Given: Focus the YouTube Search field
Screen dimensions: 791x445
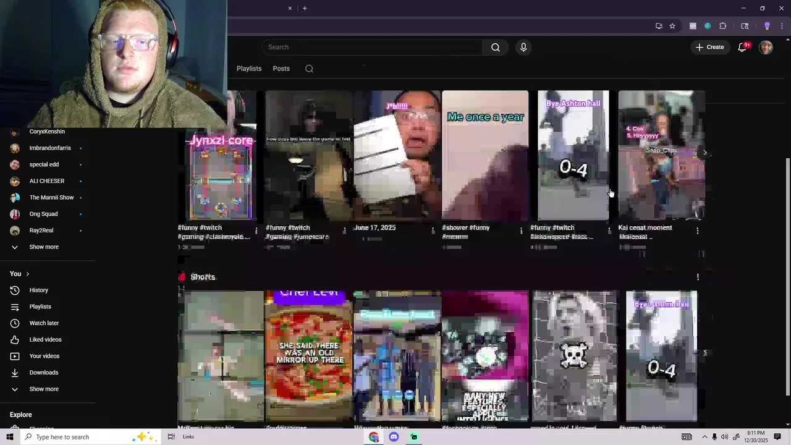Looking at the screenshot, I should [371, 47].
